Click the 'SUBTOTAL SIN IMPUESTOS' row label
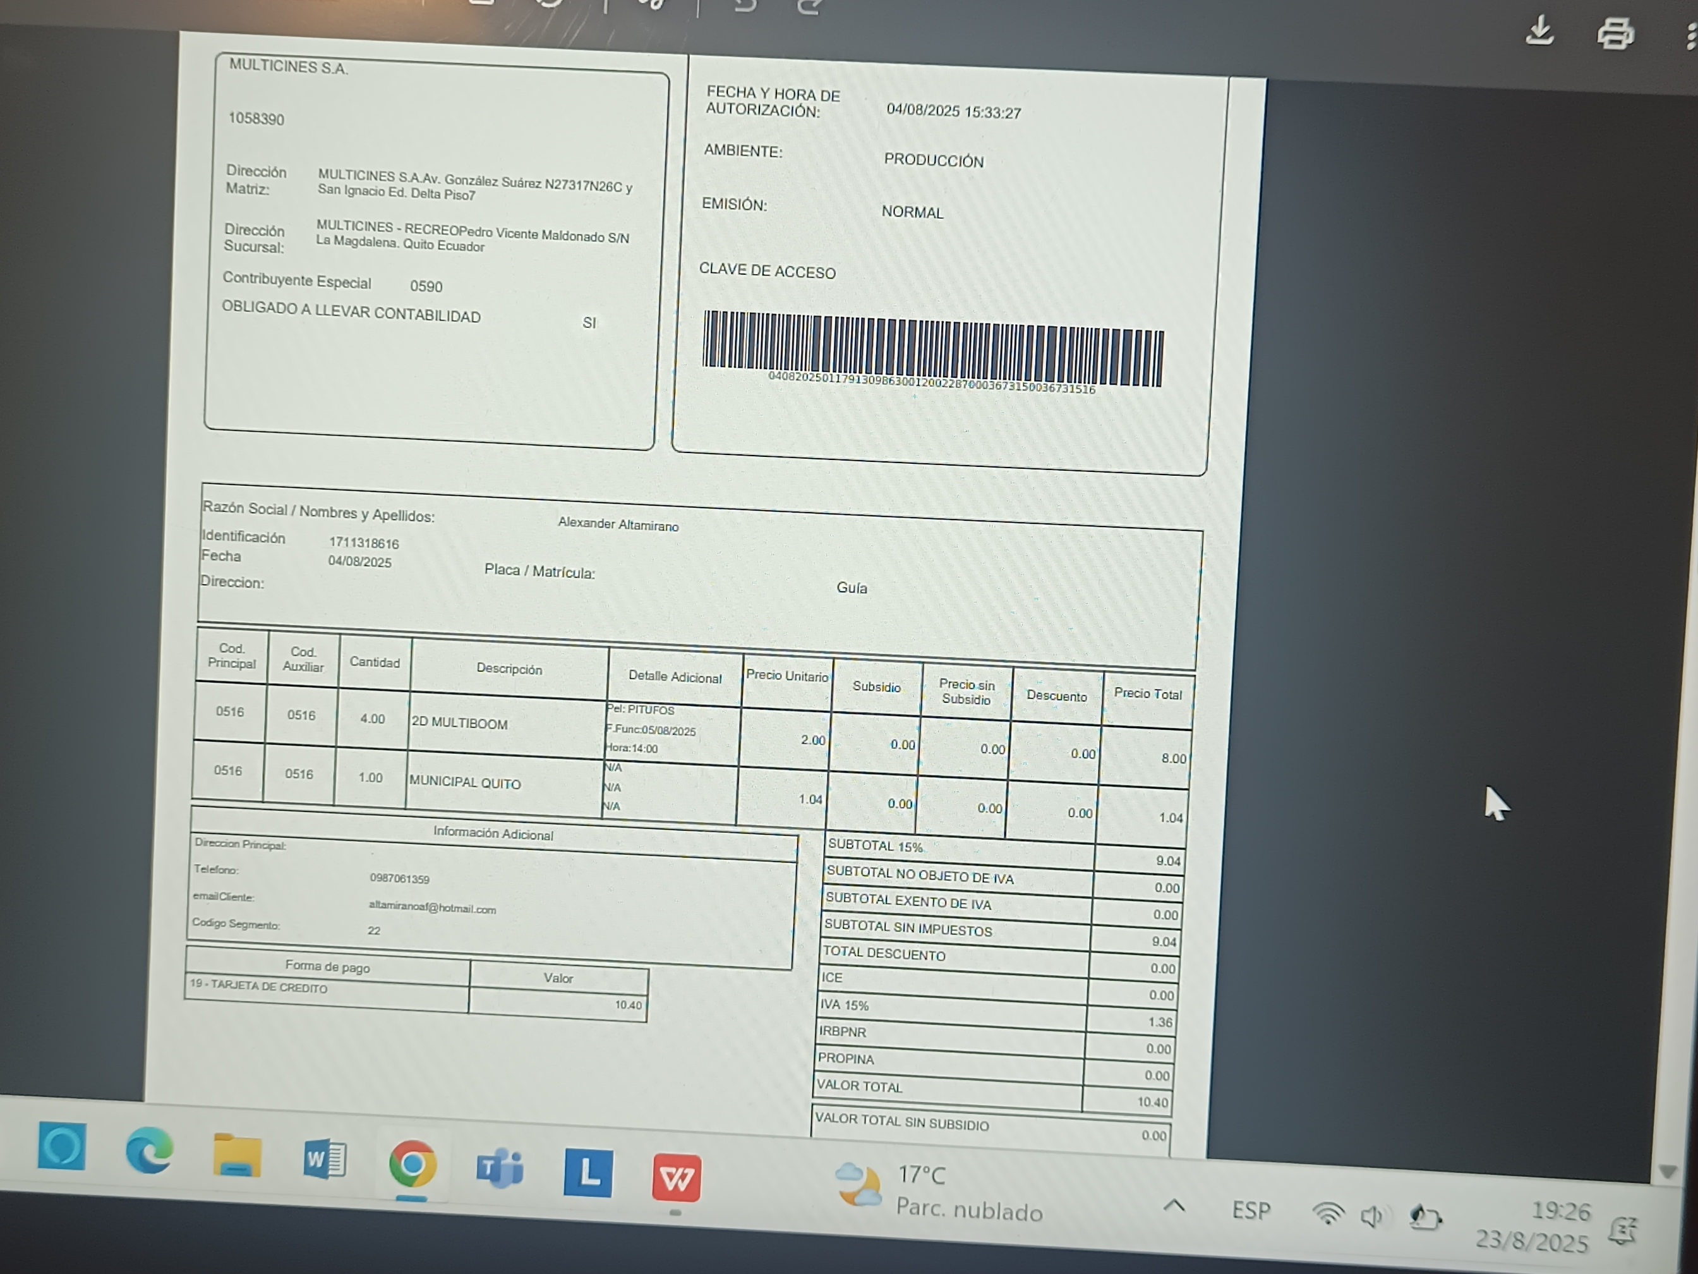 coord(908,928)
